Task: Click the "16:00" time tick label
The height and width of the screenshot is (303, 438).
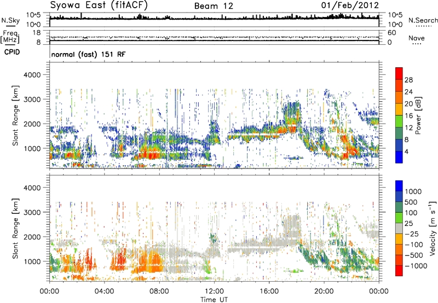Action: [269, 292]
